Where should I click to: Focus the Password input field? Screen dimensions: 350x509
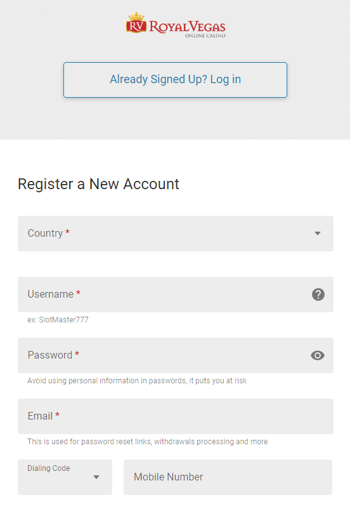tap(176, 355)
